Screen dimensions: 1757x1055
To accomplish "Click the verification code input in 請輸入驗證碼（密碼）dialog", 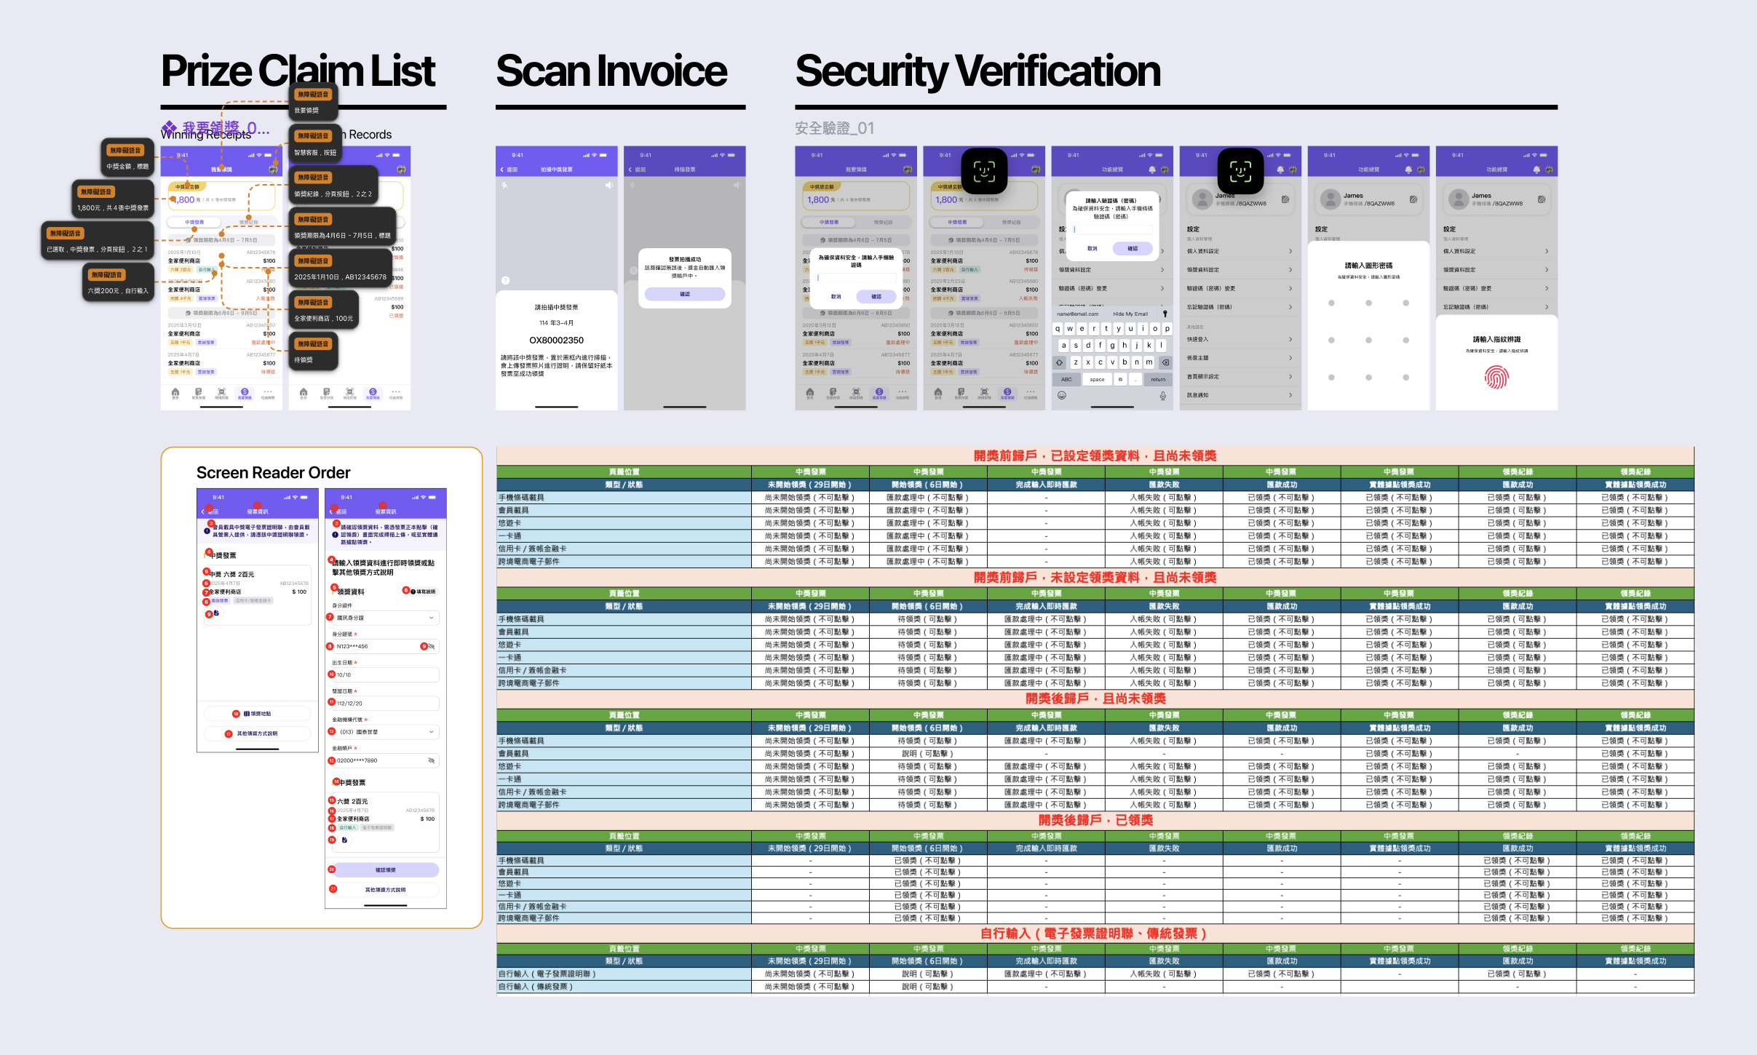I will [1112, 229].
